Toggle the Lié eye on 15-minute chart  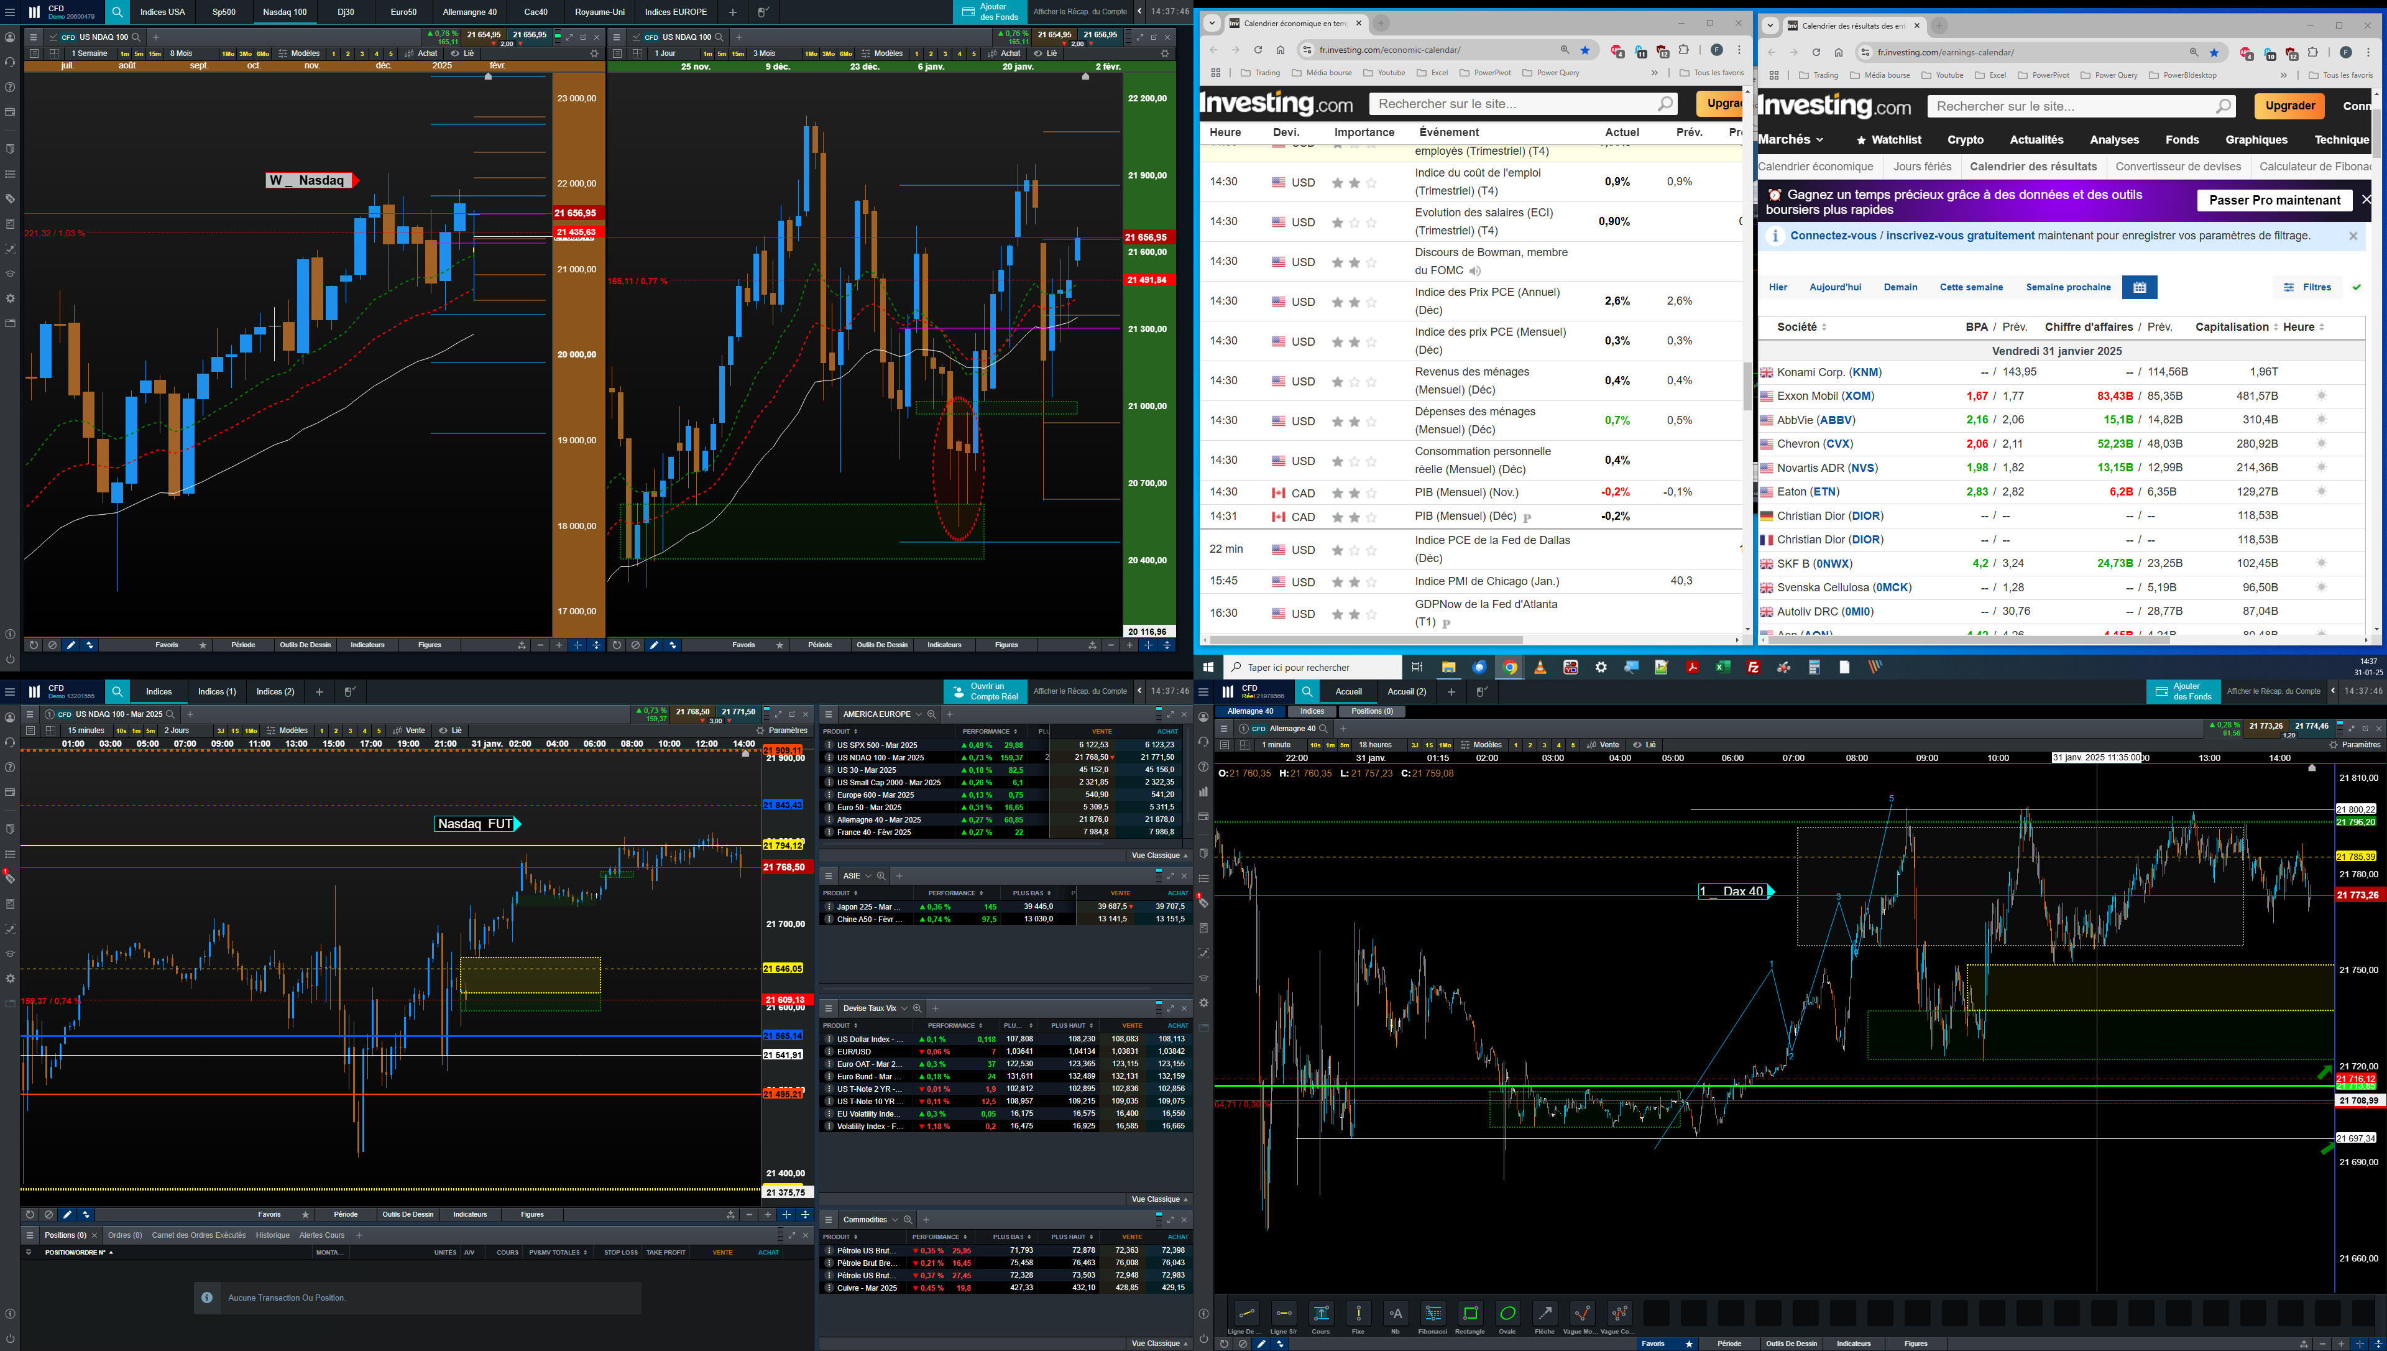tap(443, 731)
